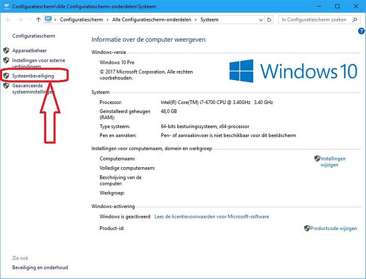Open the recent locations dropdown arrow
Image resolution: width=366 pixels, height=279 pixels.
pyautogui.click(x=30, y=20)
